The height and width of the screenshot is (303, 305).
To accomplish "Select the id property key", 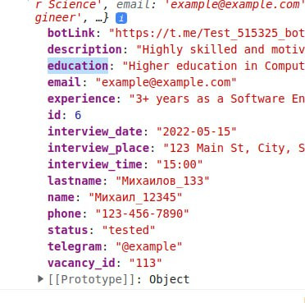I will coord(54,115).
